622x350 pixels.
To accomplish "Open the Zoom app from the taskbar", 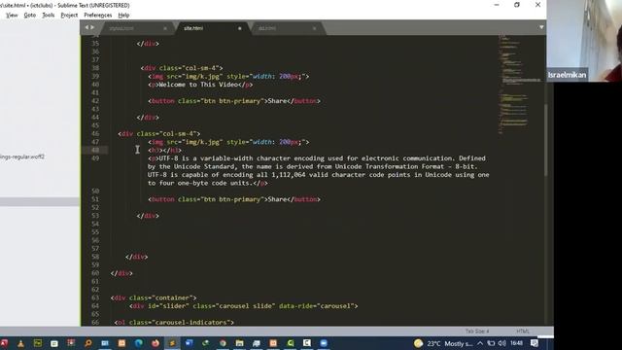I will tap(324, 343).
